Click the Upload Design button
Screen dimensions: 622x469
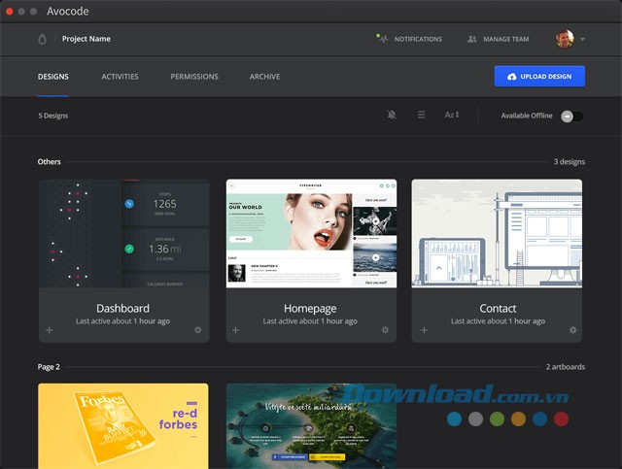tap(539, 76)
